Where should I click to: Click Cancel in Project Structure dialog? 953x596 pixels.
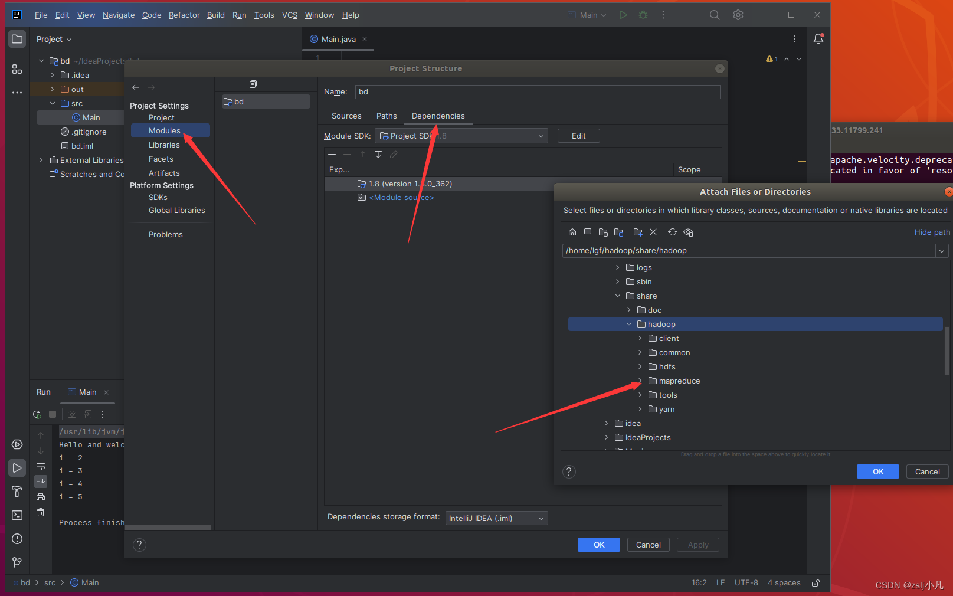pos(649,545)
